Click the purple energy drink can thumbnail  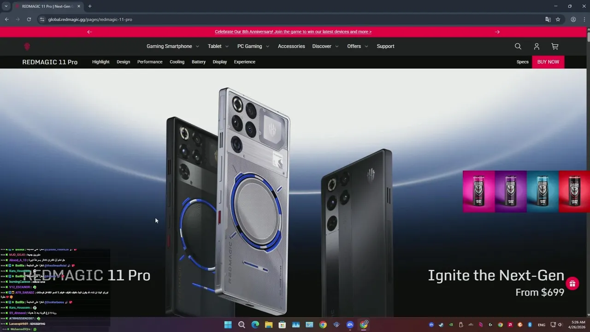click(x=511, y=191)
